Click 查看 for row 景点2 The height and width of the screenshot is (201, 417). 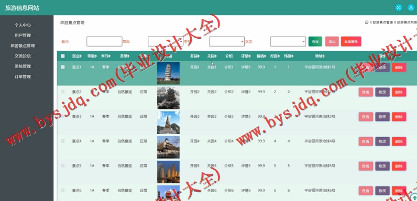click(366, 92)
